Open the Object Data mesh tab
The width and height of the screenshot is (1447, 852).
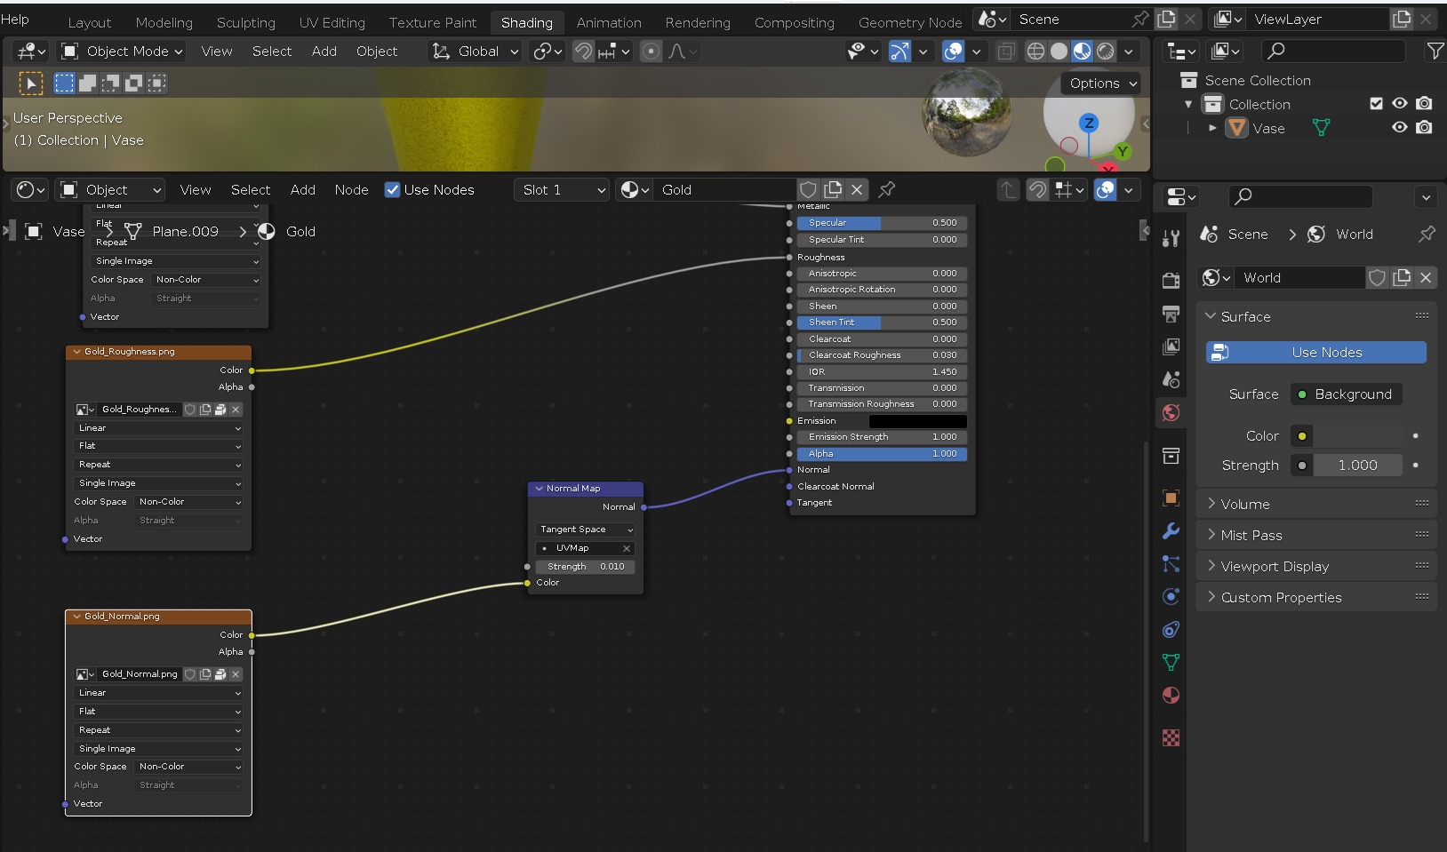pos(1171,662)
